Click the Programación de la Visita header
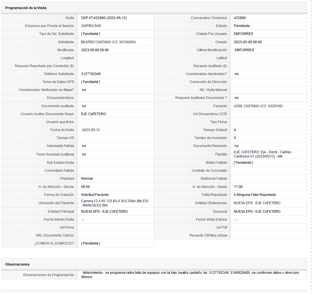The height and width of the screenshot is (294, 314). click(x=26, y=8)
